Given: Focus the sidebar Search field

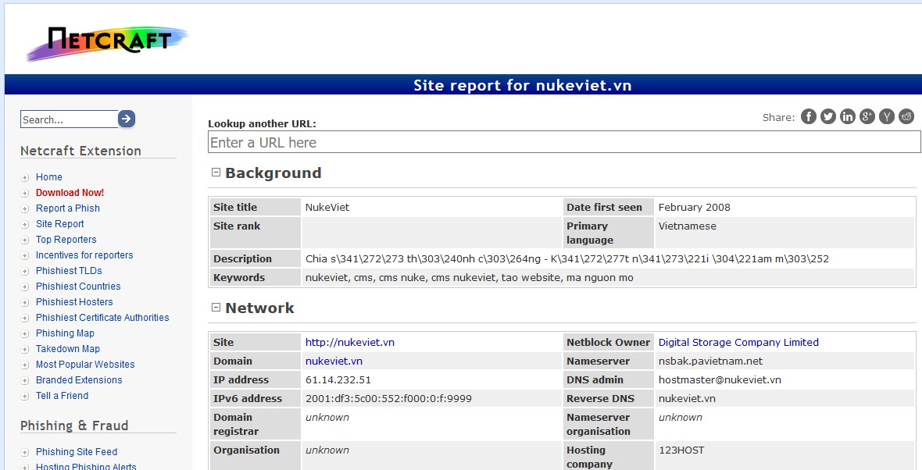Looking at the screenshot, I should pos(70,119).
